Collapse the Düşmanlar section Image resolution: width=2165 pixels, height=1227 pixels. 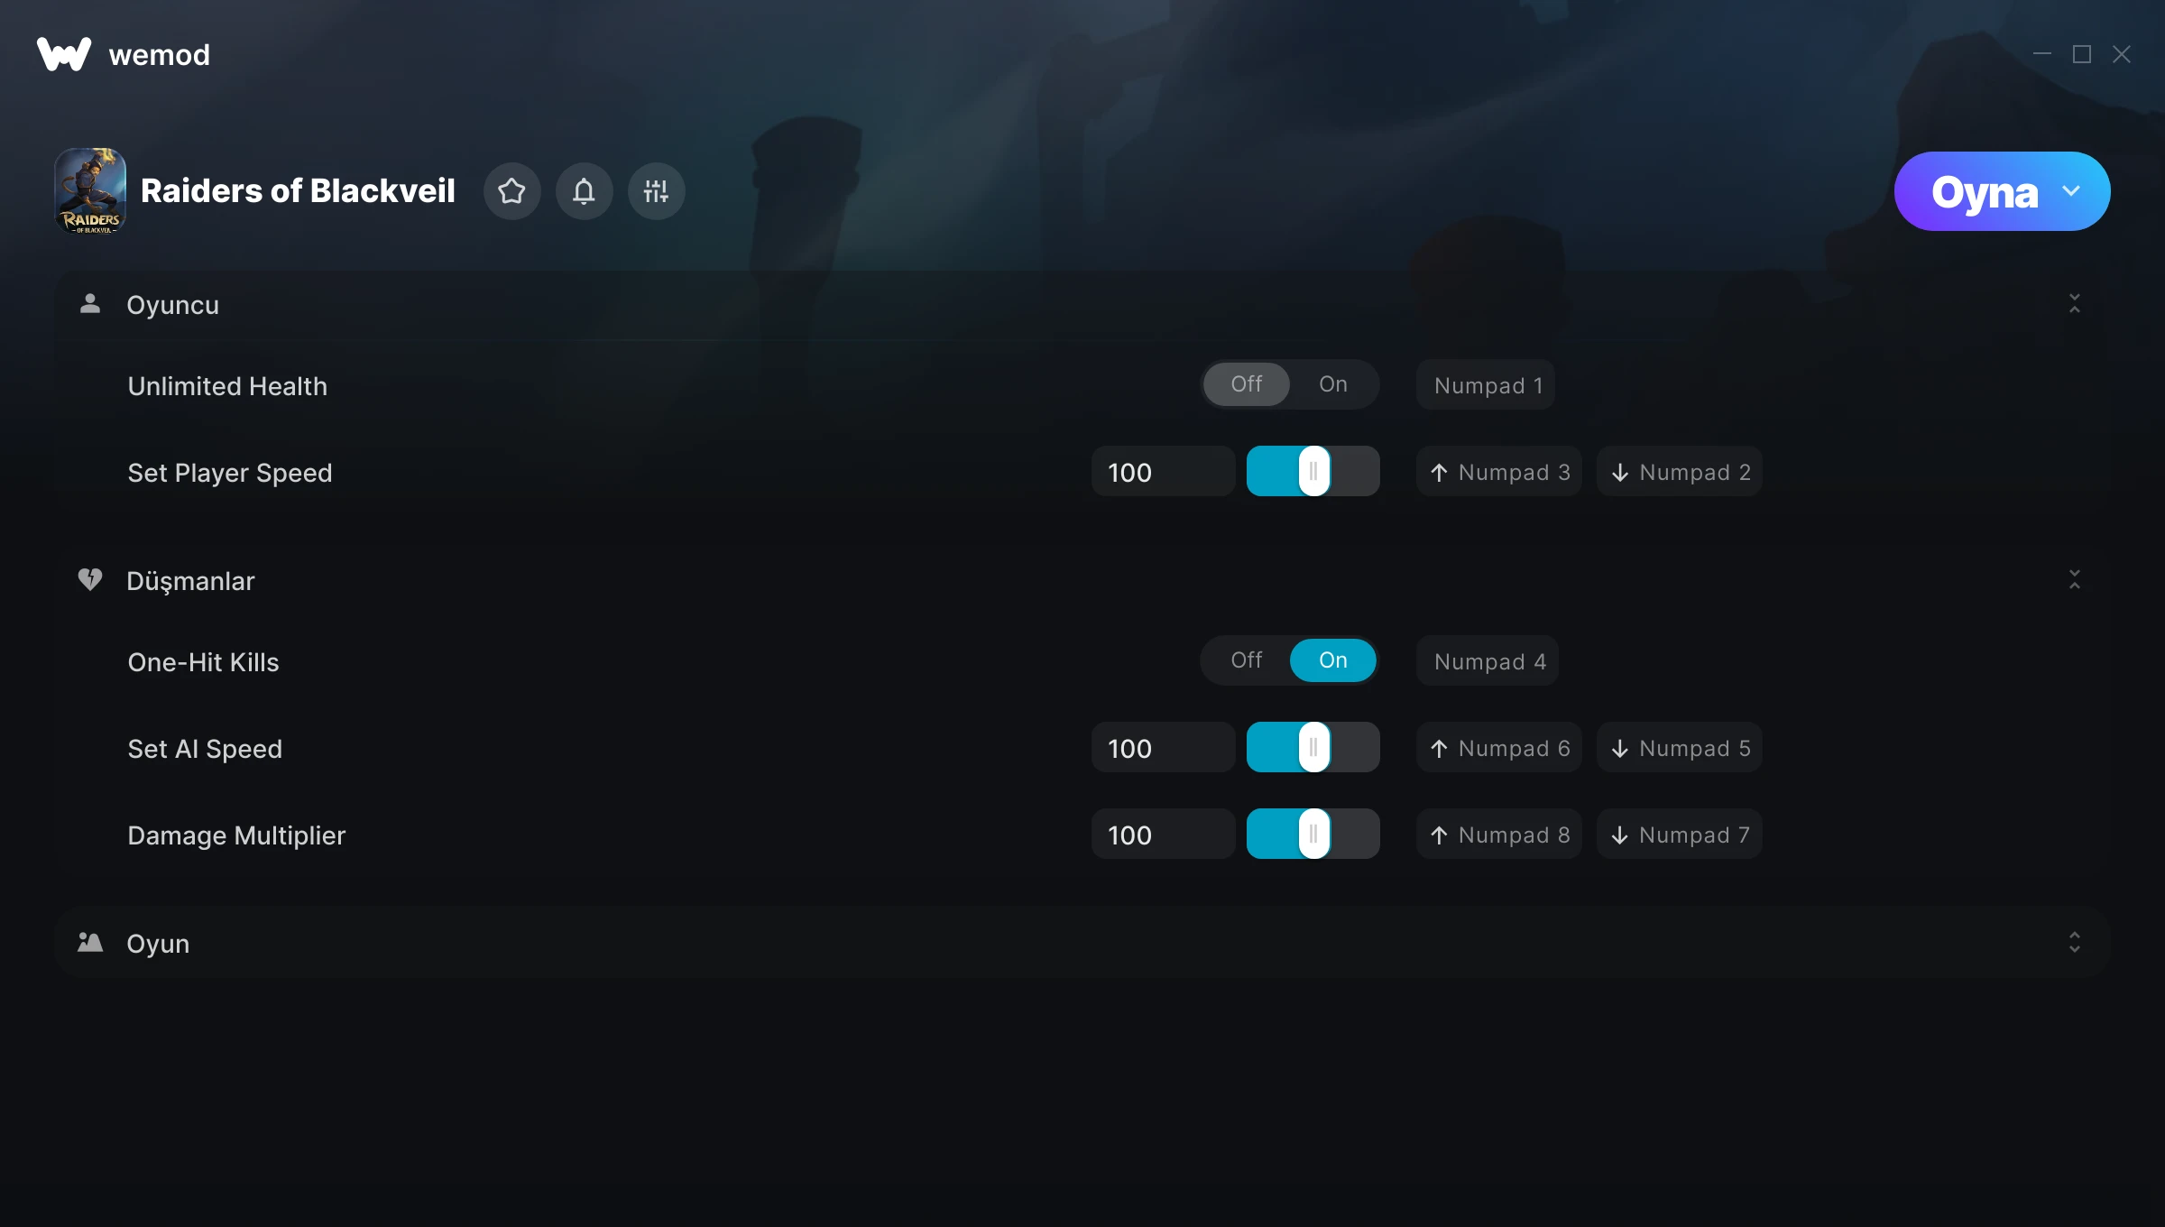pyautogui.click(x=2074, y=579)
